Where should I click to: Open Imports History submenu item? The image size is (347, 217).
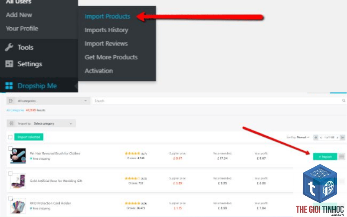[106, 30]
